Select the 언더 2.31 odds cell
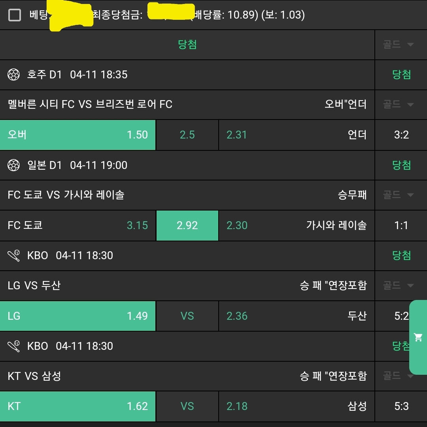 click(x=297, y=135)
